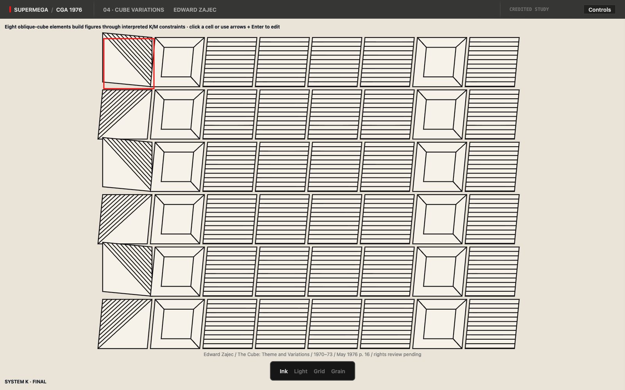Screen dimensions: 625x390
Task: Switch to Light mode
Action: (301, 371)
